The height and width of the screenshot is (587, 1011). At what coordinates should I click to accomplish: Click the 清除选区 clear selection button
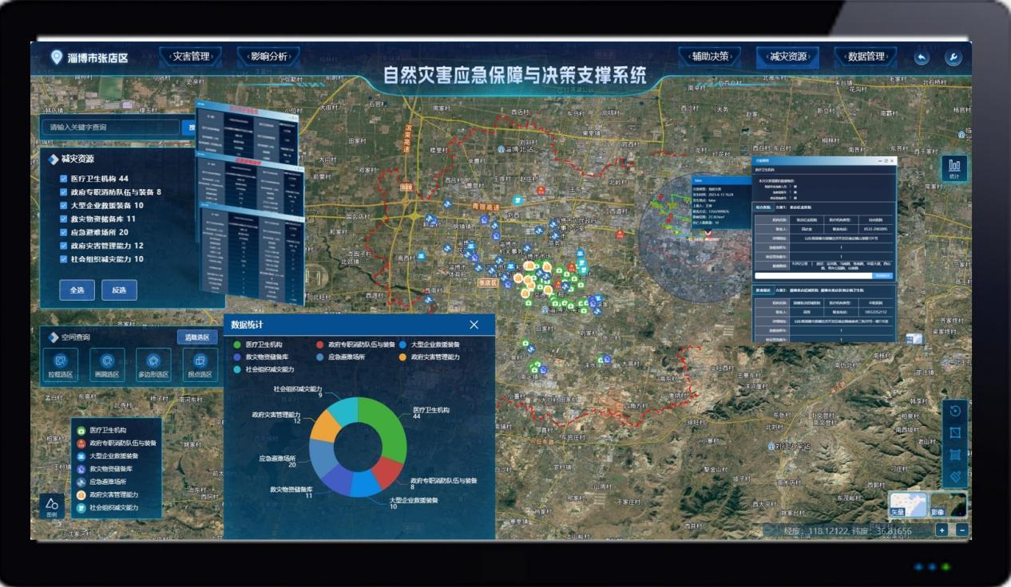coord(196,337)
